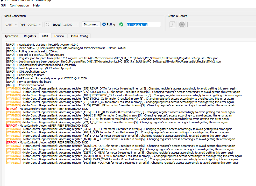Click the I_Q_REF warning line
256x186 pixels.
(x=119, y=129)
